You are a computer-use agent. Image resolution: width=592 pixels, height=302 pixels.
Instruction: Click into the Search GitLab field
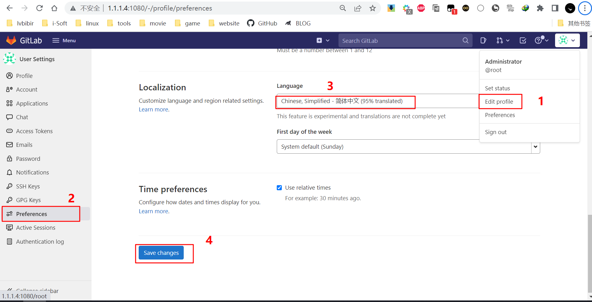400,41
